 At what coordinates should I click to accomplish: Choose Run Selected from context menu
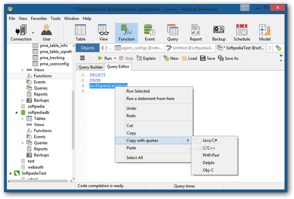138,91
